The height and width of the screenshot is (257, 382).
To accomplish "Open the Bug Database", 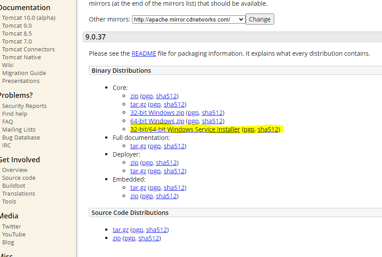I will [x=21, y=137].
